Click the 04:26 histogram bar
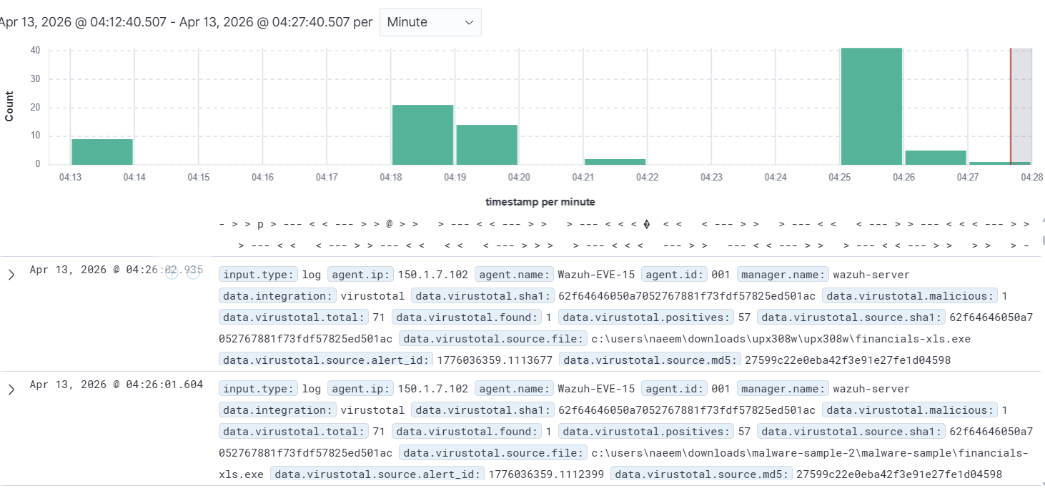Screen dimensions: 1045x488 click(936, 157)
